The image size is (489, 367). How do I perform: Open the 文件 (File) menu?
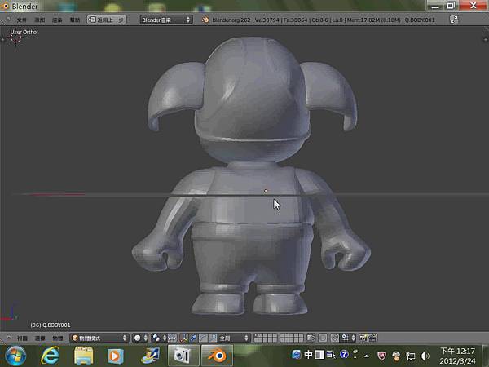tap(22, 19)
